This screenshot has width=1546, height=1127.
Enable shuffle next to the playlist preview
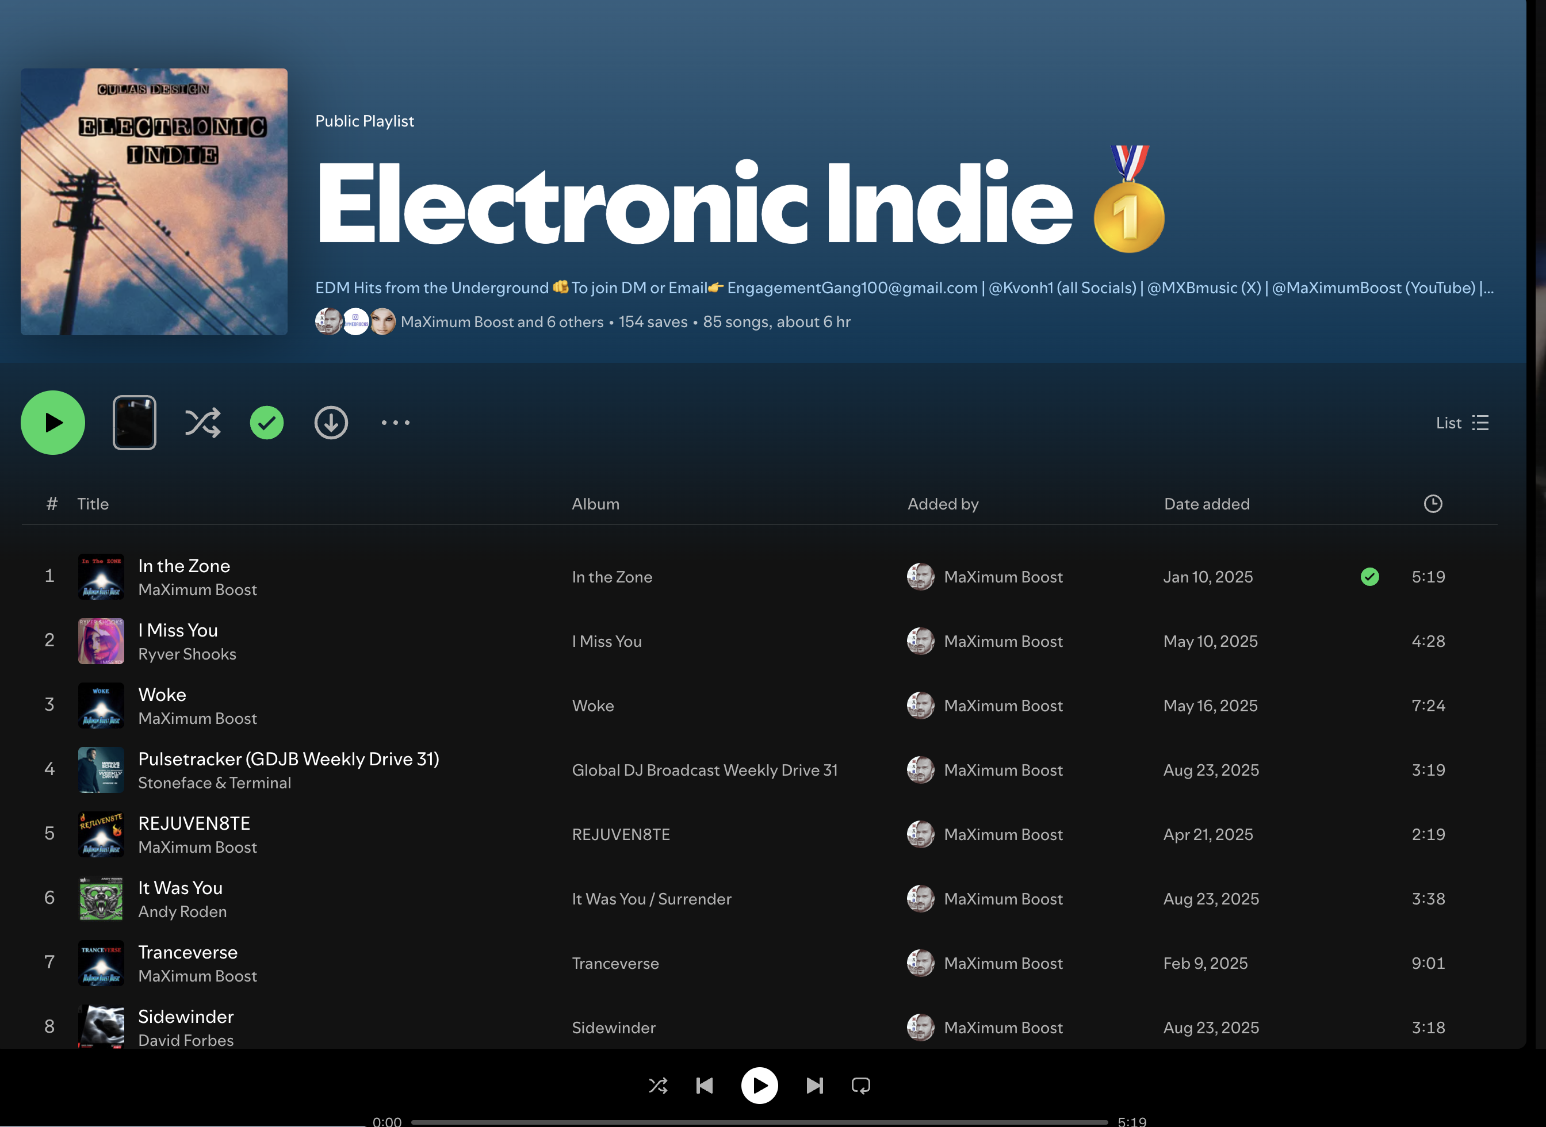pyautogui.click(x=202, y=423)
